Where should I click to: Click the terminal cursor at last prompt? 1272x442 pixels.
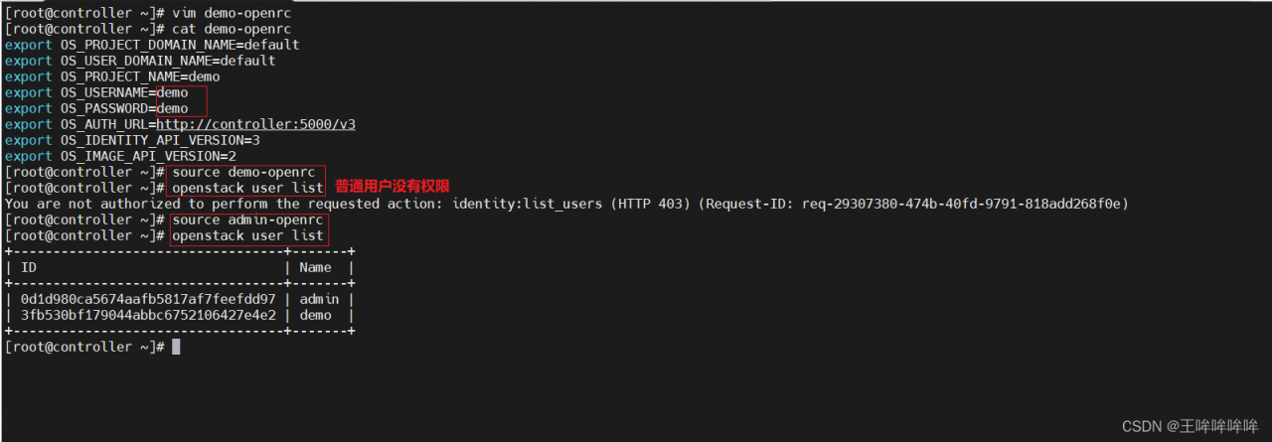pos(176,347)
